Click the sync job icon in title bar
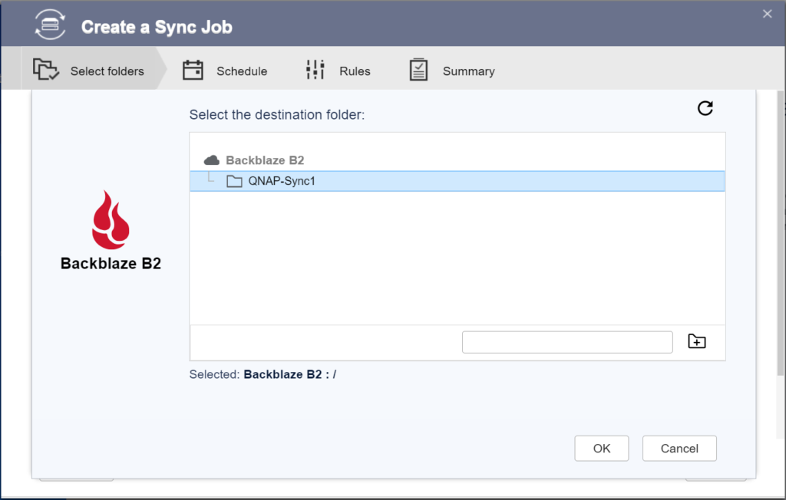The image size is (786, 500). click(50, 24)
